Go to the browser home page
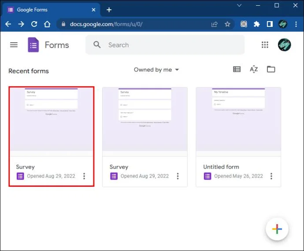 point(47,24)
